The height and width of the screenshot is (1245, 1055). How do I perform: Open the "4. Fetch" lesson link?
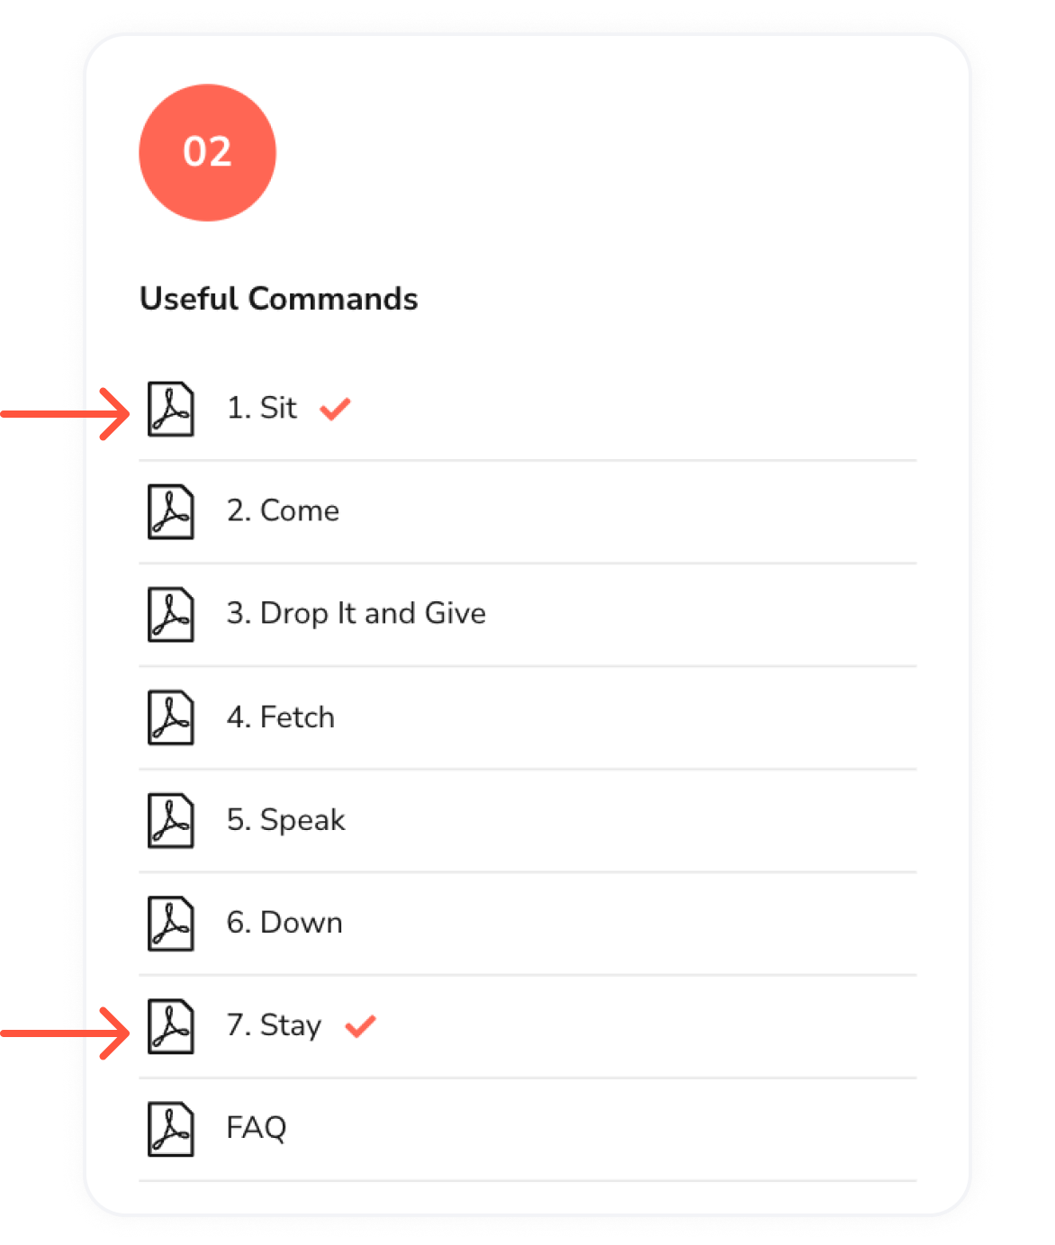point(280,717)
